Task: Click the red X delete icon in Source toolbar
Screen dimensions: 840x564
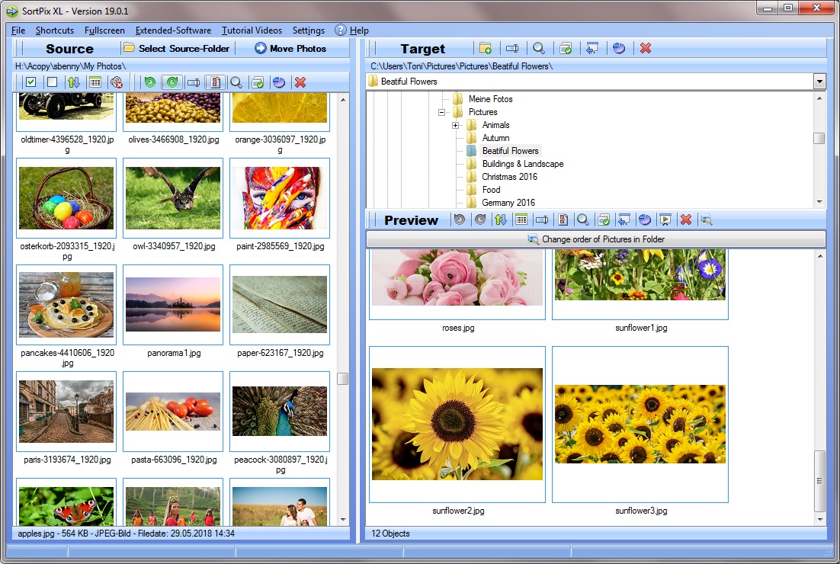Action: point(300,82)
